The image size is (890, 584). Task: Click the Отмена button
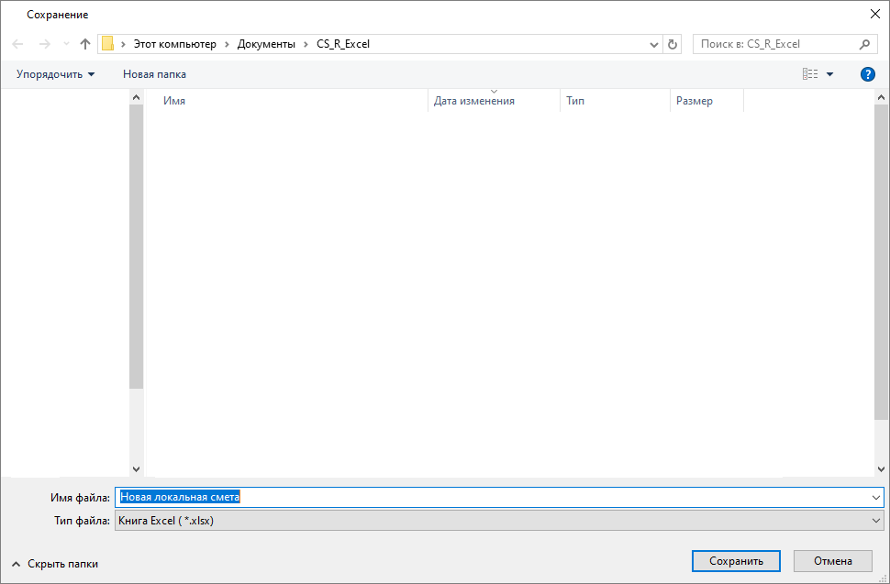tap(833, 561)
